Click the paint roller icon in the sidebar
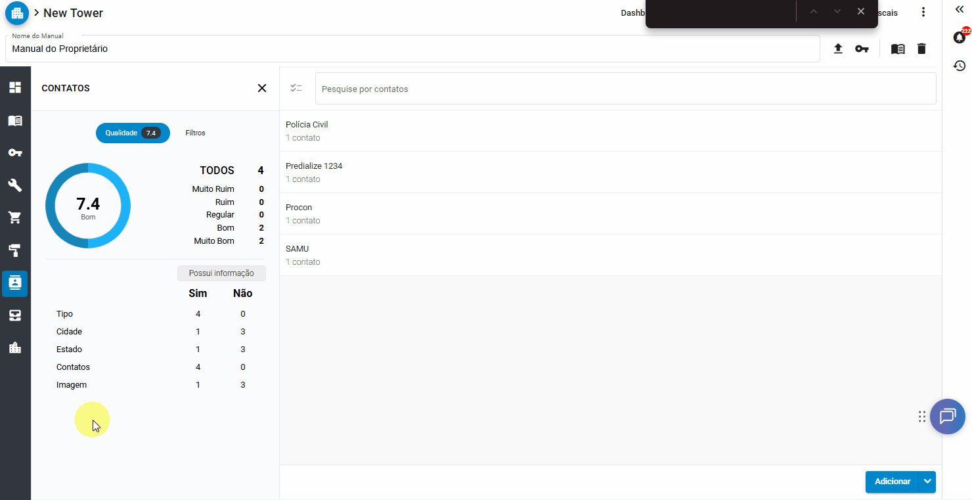Viewport: 972px width, 500px height. 14,250
